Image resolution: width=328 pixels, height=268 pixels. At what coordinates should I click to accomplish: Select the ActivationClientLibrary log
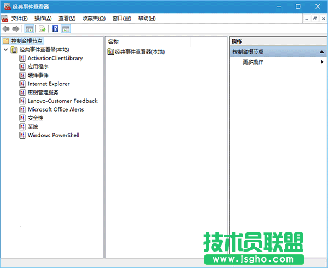tap(55, 58)
